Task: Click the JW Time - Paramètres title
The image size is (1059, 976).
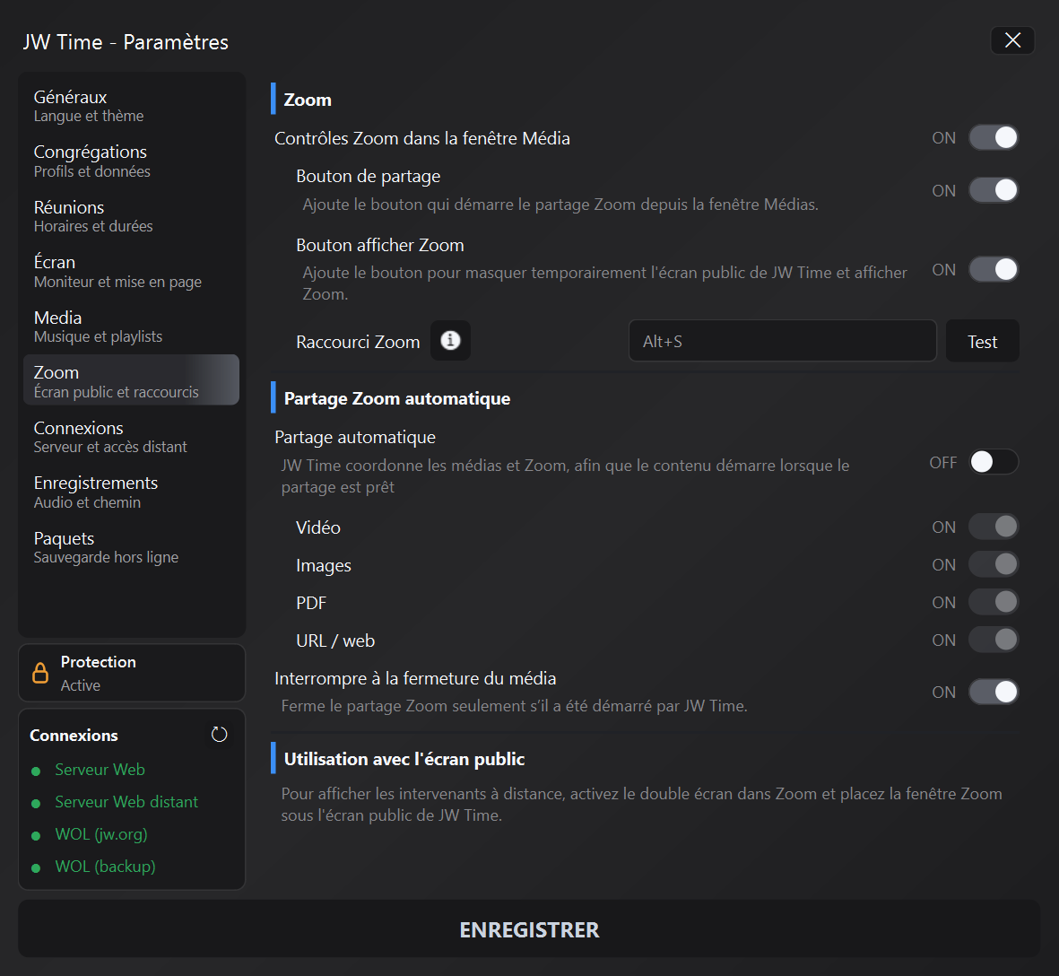Action: click(126, 42)
